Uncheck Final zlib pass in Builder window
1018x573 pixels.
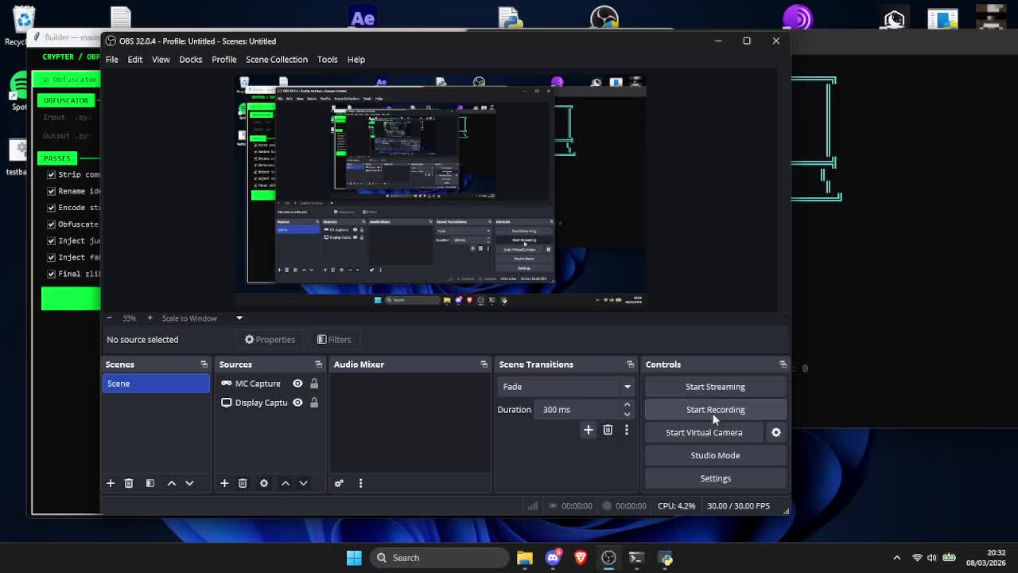click(x=52, y=274)
